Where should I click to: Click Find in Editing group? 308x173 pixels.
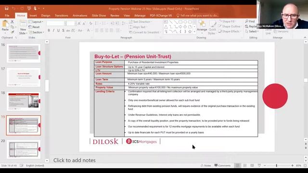coord(250,21)
